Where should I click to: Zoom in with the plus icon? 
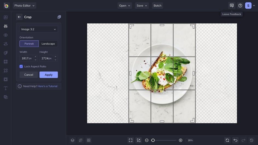pyautogui.click(x=180, y=140)
